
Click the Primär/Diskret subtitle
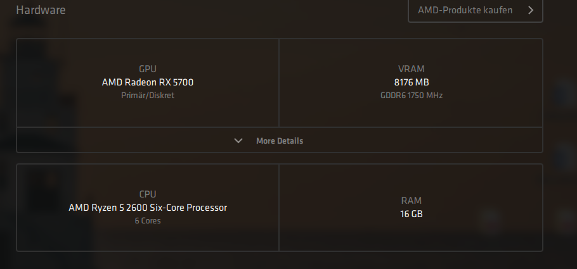click(x=148, y=96)
